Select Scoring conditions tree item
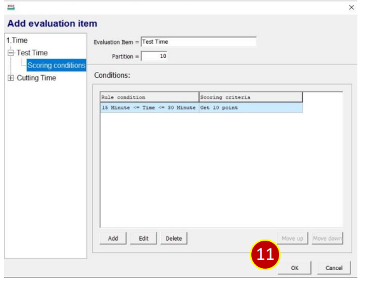Viewport: 379px width, 291px height. pyautogui.click(x=57, y=66)
